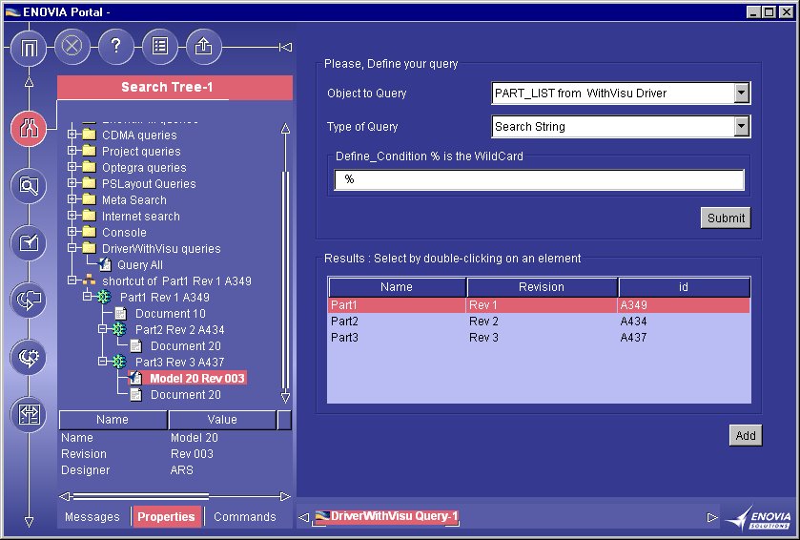Click the Value column header in properties

tap(222, 420)
